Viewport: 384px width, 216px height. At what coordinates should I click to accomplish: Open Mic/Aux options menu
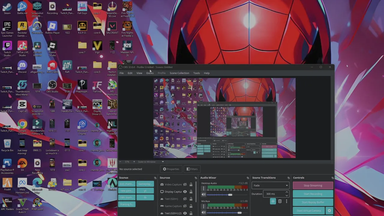pos(203,206)
